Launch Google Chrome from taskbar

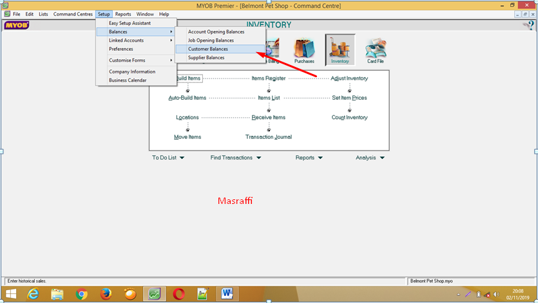(82, 294)
